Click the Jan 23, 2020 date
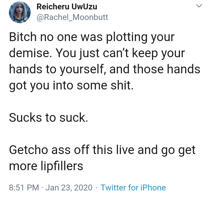The height and width of the screenshot is (201, 212). click(69, 188)
